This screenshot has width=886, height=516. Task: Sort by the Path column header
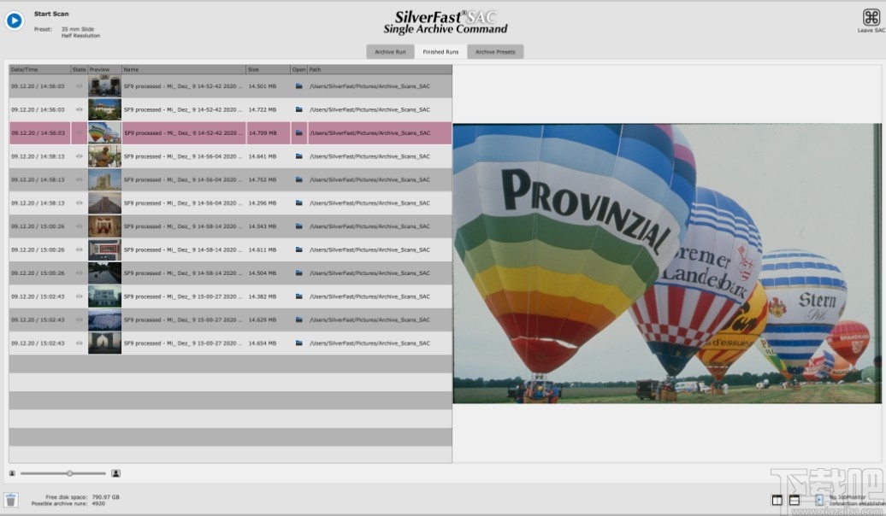coord(380,69)
